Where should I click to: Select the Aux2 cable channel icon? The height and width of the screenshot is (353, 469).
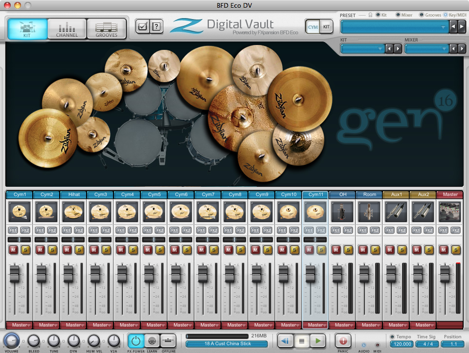[423, 212]
